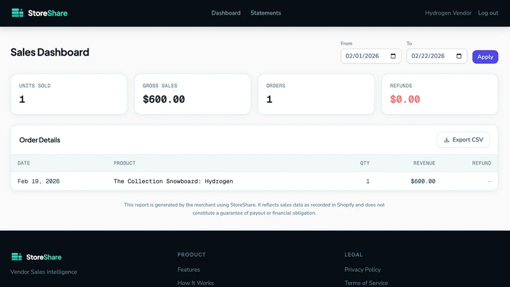Click the UNITS SOLD card label

pyautogui.click(x=35, y=85)
